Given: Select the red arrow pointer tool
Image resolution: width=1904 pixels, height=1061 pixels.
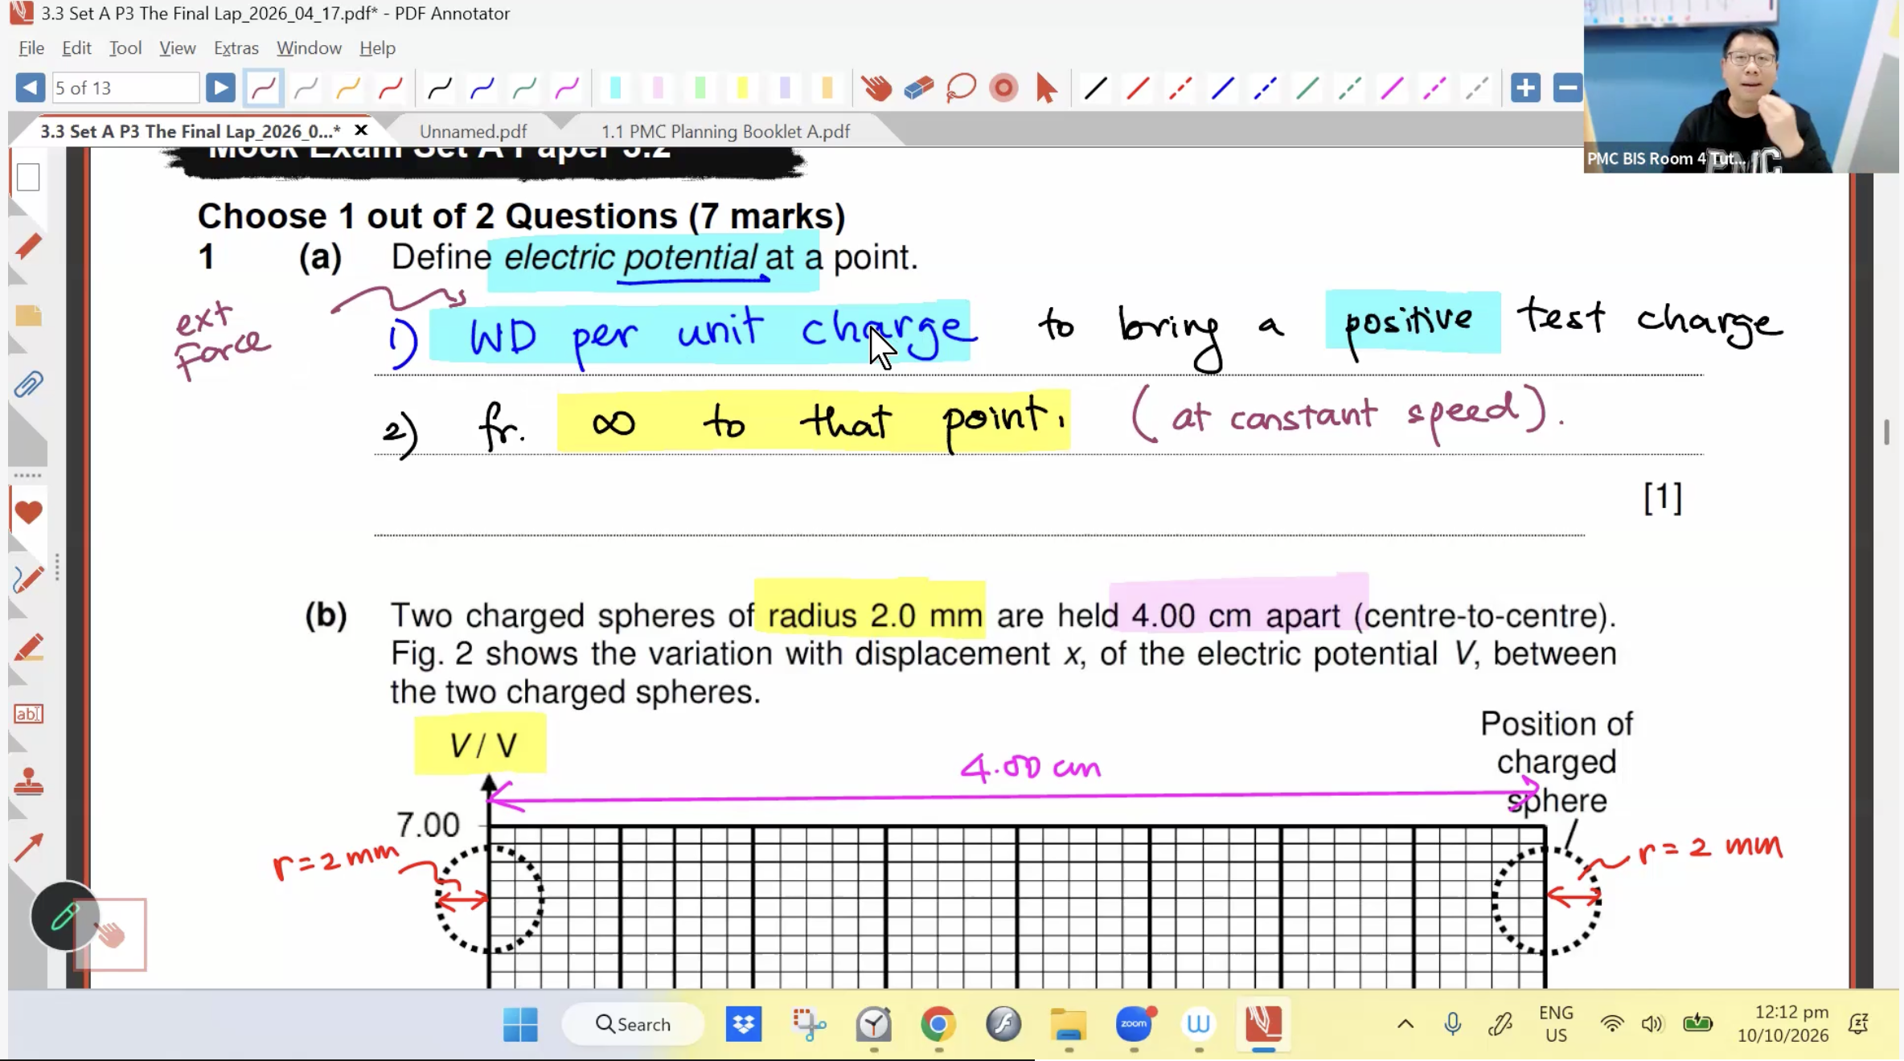Looking at the screenshot, I should (1046, 88).
